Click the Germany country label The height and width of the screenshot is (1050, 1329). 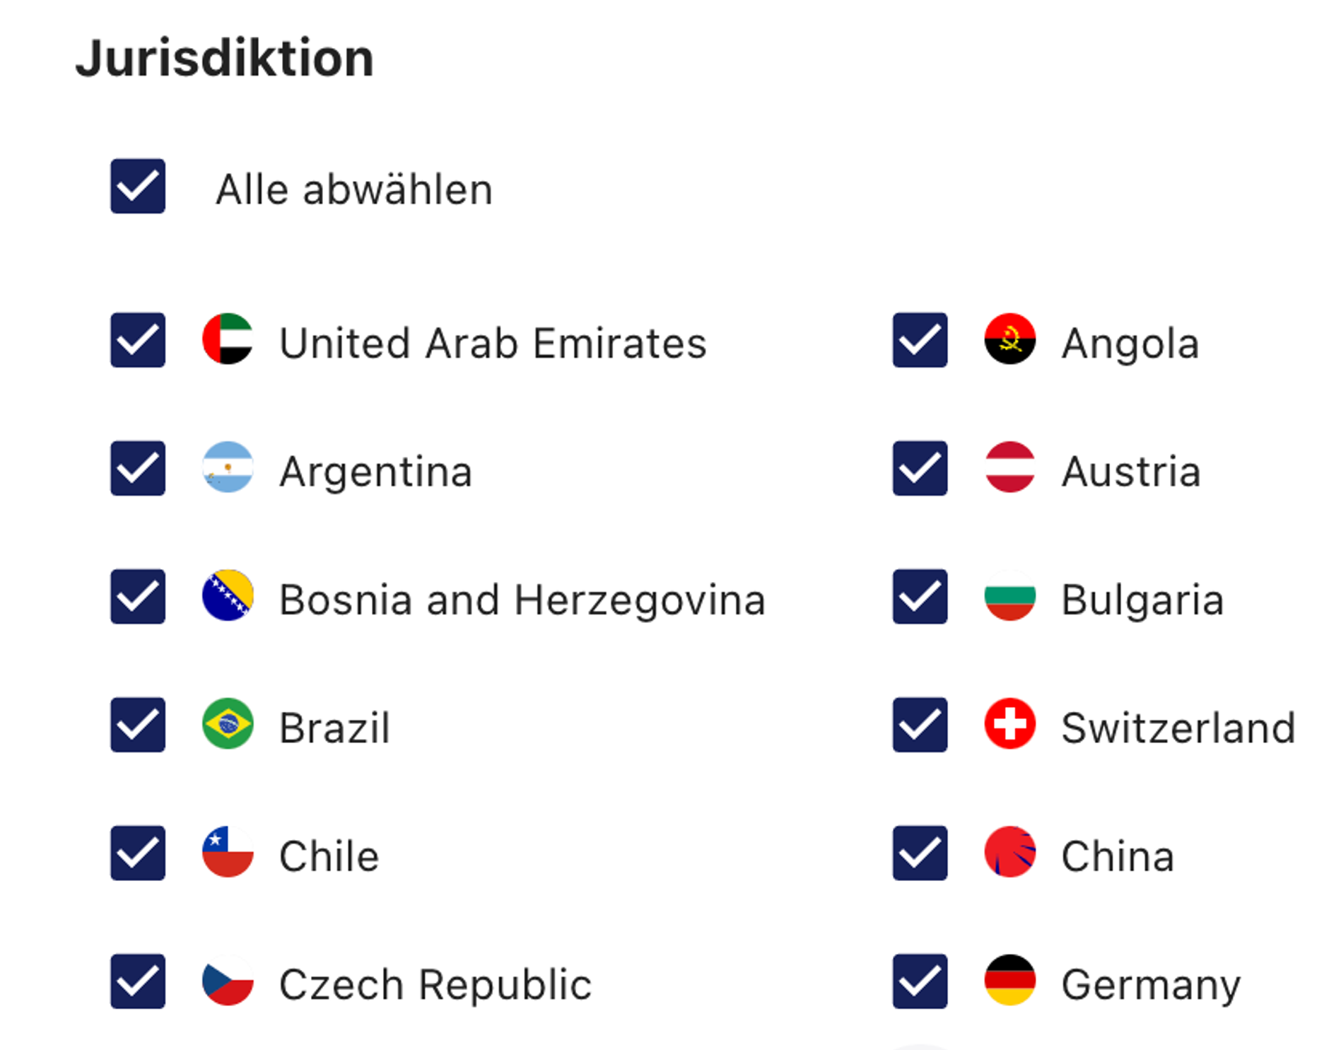point(1151,984)
